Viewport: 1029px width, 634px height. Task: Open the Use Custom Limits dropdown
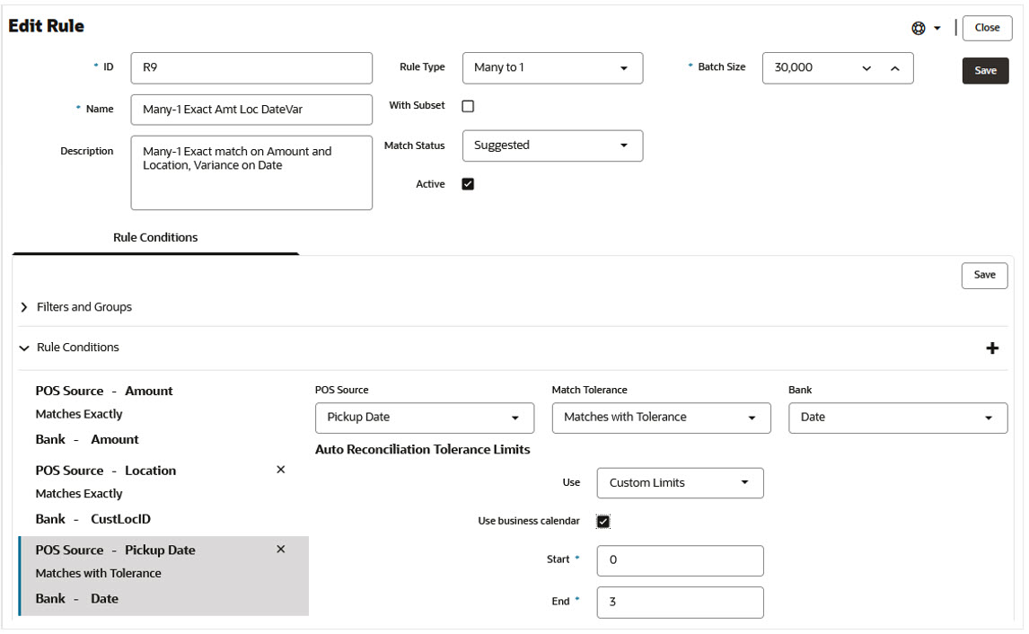(x=680, y=483)
